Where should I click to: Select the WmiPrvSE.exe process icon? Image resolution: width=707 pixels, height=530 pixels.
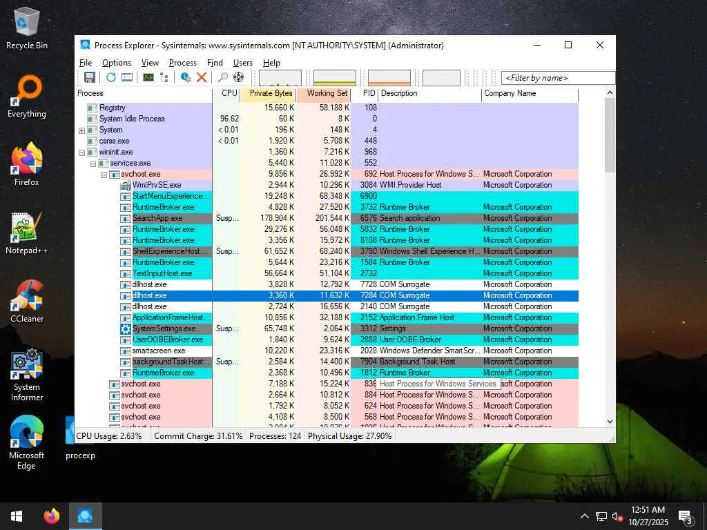126,185
